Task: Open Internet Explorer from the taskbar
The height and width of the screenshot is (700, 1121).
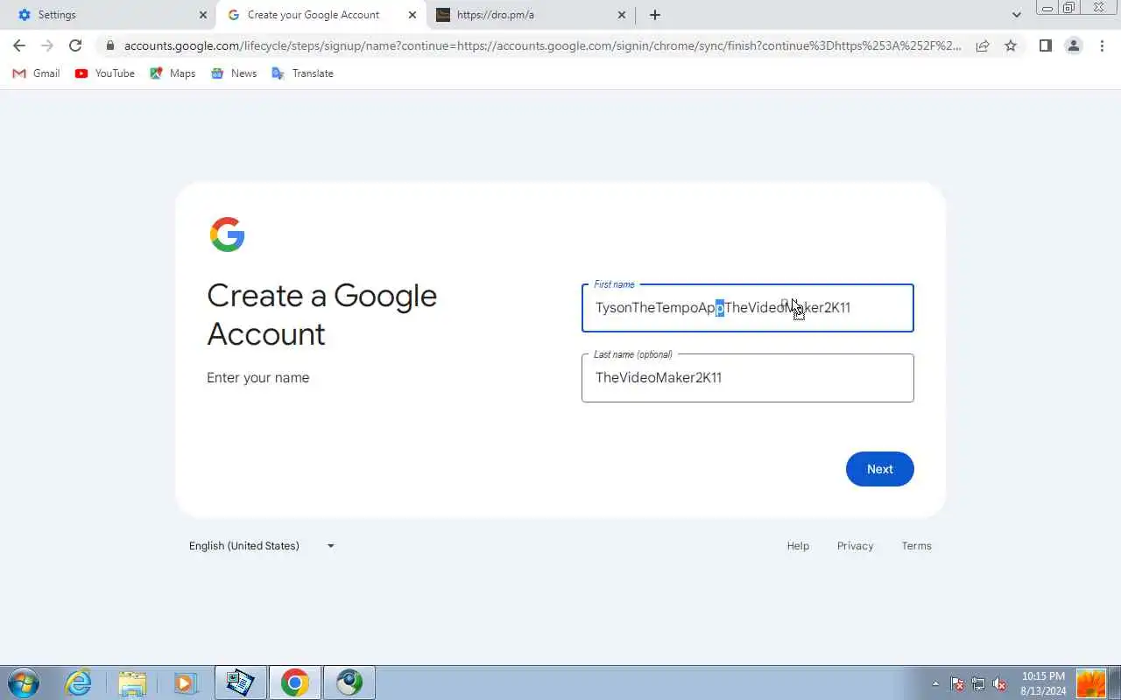Action: point(79,682)
